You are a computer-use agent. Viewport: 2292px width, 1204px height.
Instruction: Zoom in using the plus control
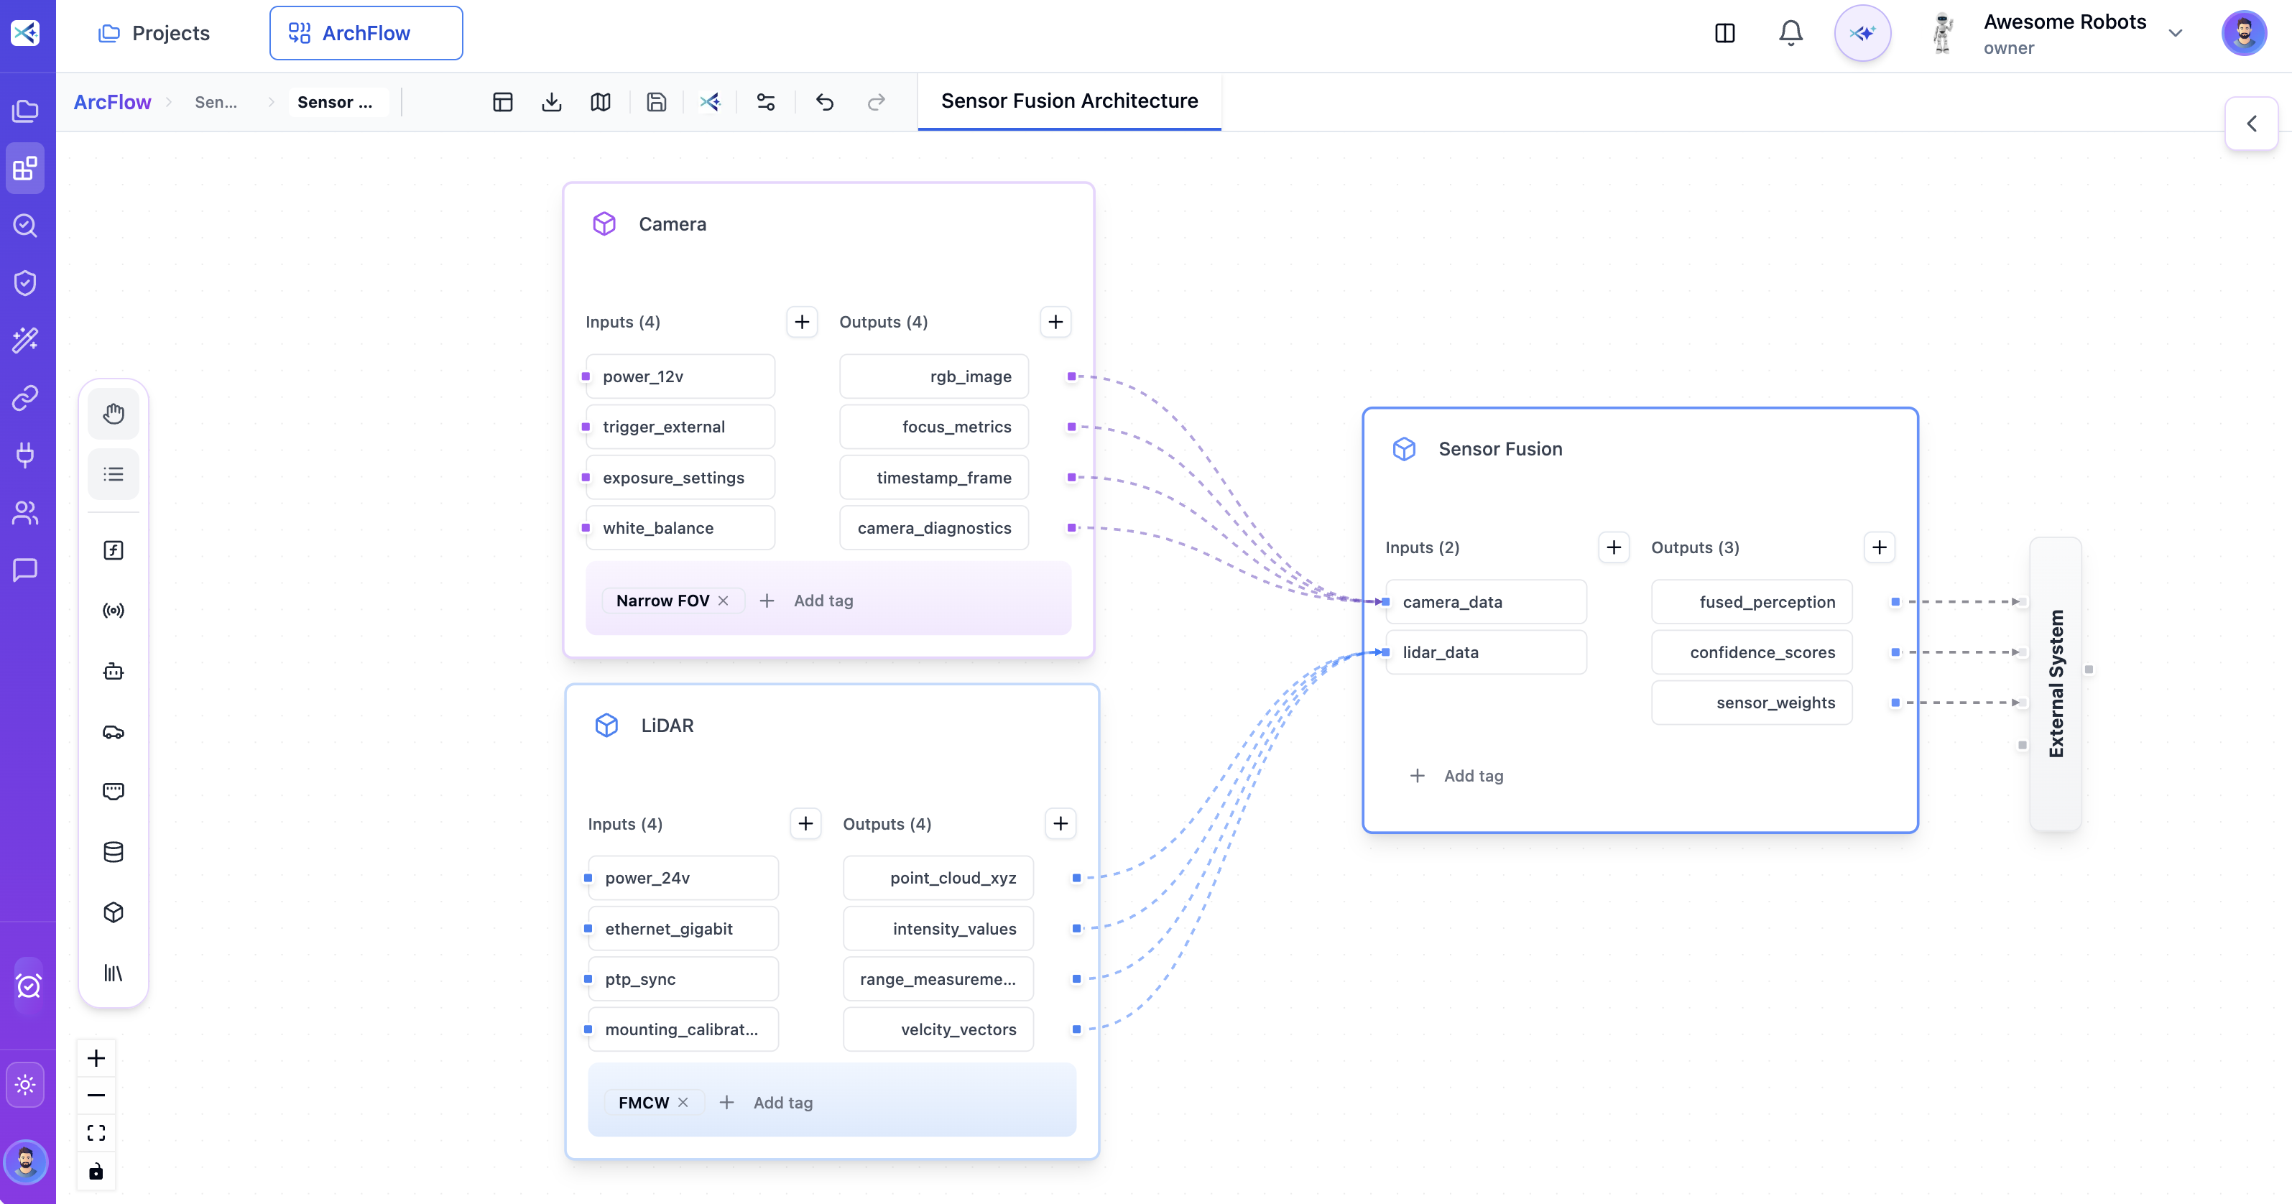(96, 1057)
